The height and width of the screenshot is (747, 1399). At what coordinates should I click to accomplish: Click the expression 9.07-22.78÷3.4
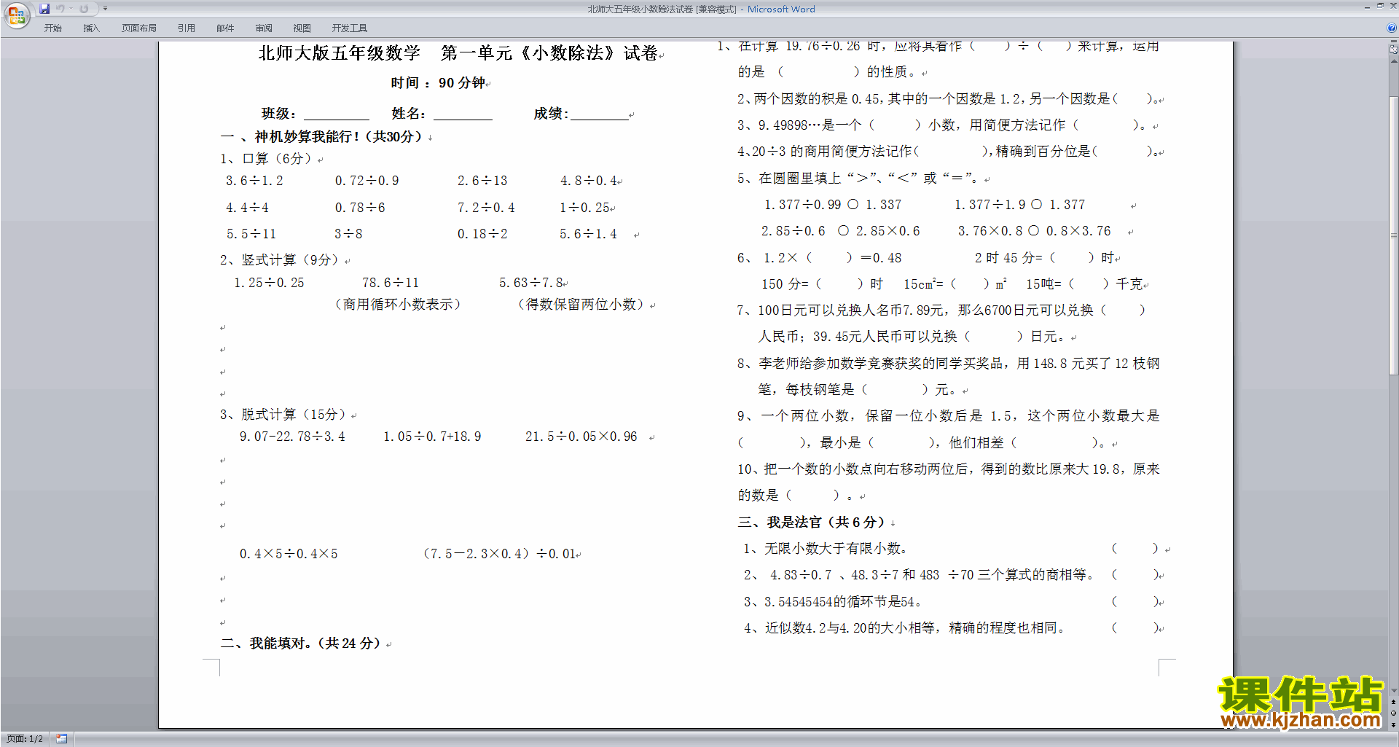[x=292, y=437]
